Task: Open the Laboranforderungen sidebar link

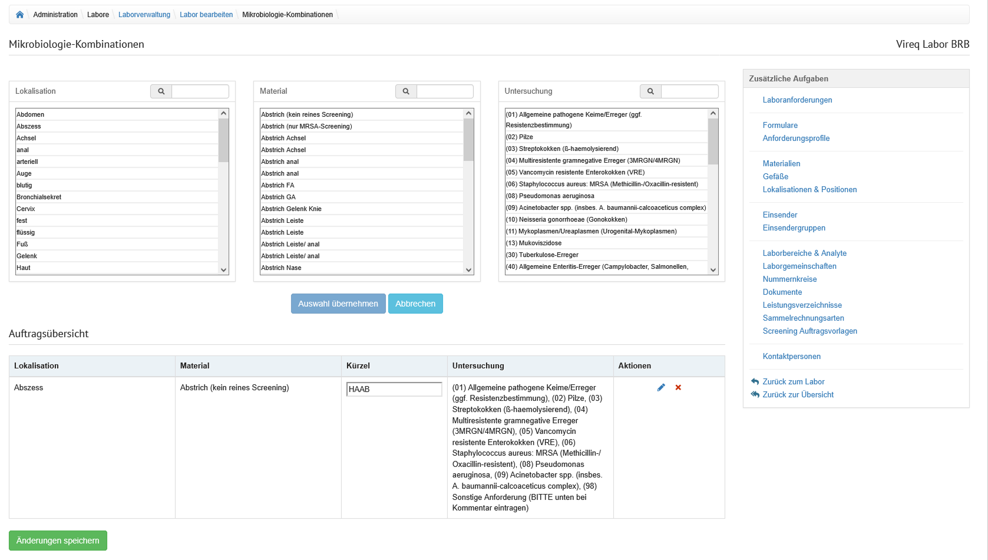Action: [797, 100]
